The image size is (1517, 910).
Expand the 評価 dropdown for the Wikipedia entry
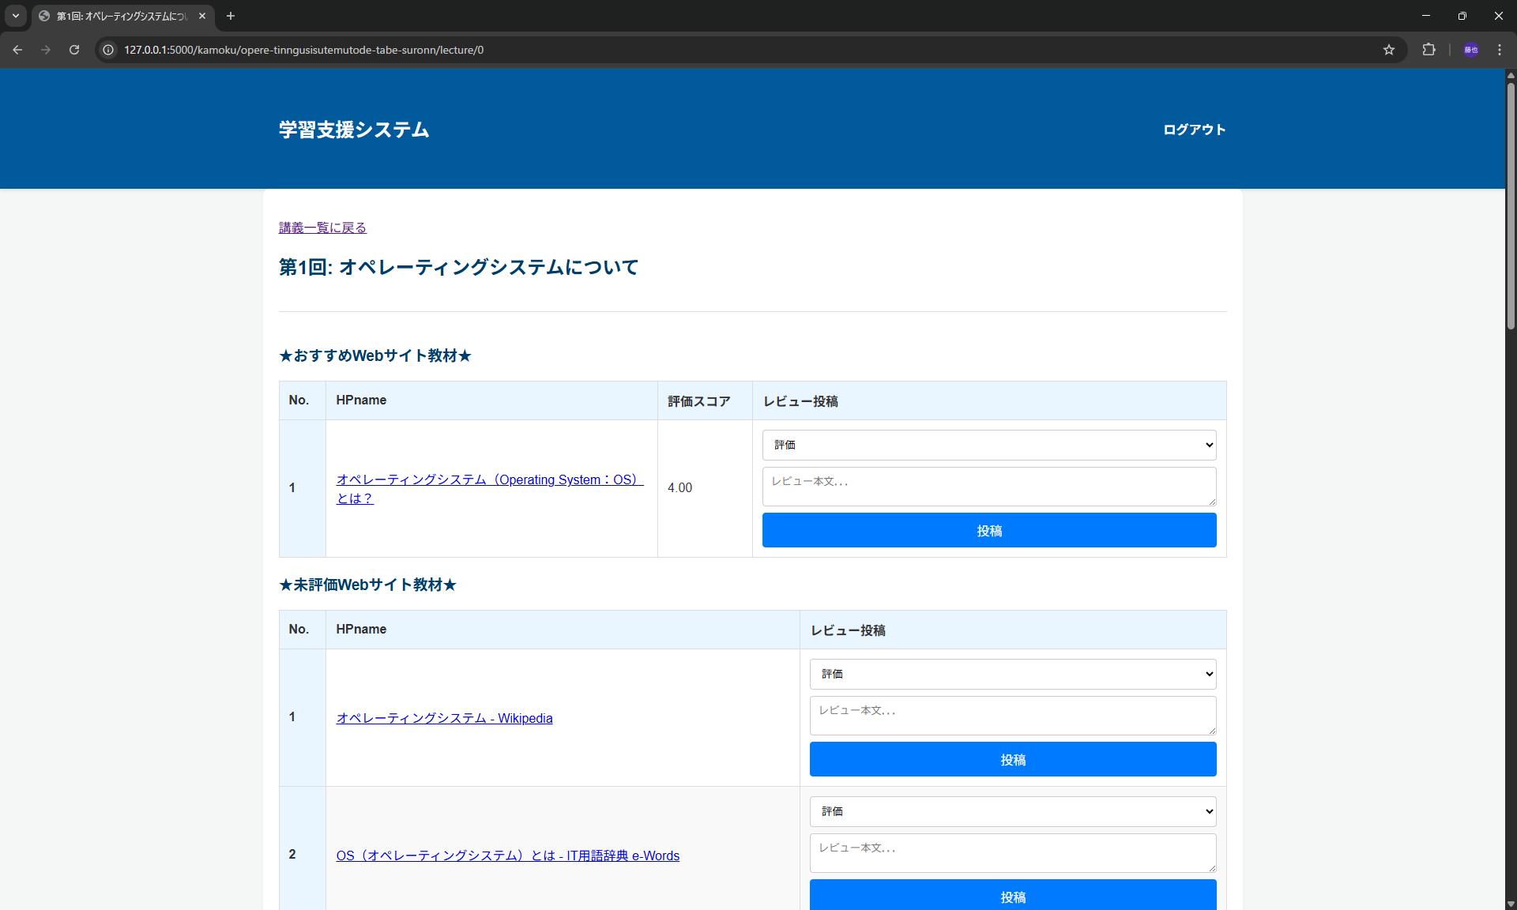(1012, 674)
